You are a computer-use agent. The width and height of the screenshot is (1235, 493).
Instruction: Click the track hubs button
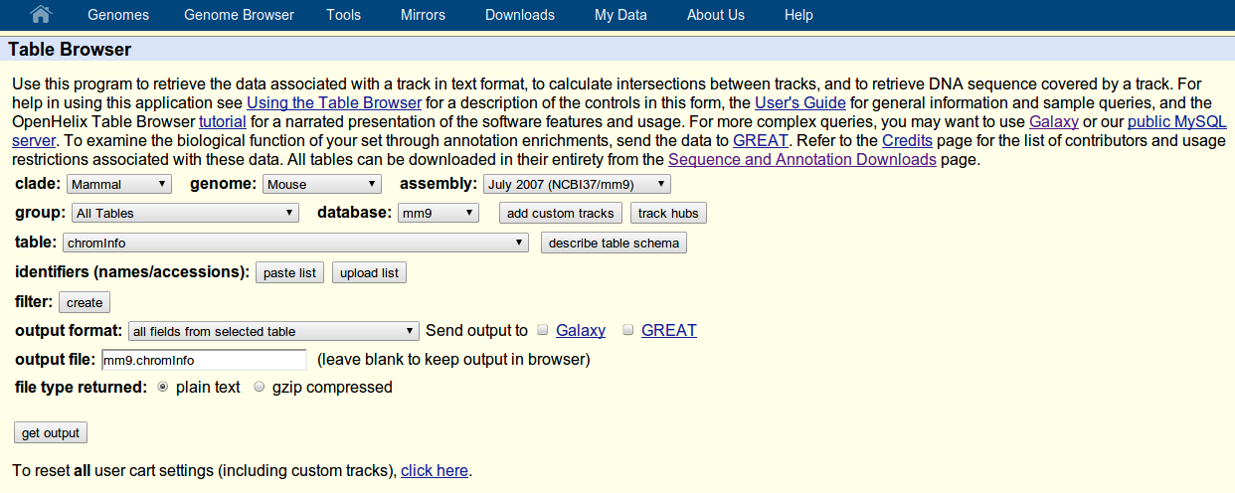[668, 213]
